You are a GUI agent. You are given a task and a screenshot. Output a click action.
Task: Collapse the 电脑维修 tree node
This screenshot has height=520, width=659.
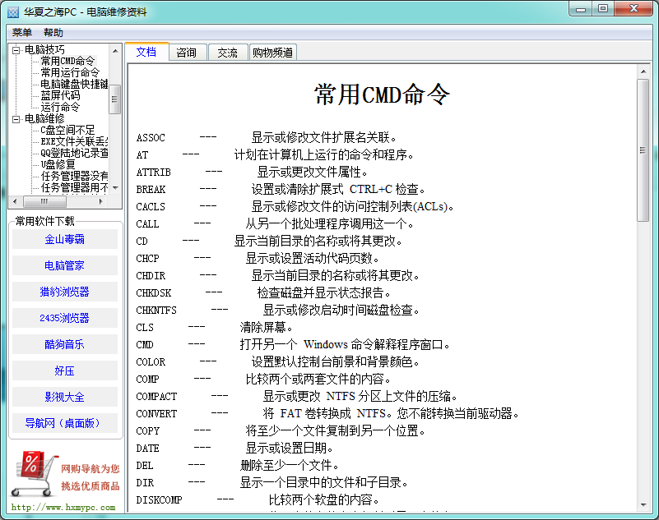(16, 119)
